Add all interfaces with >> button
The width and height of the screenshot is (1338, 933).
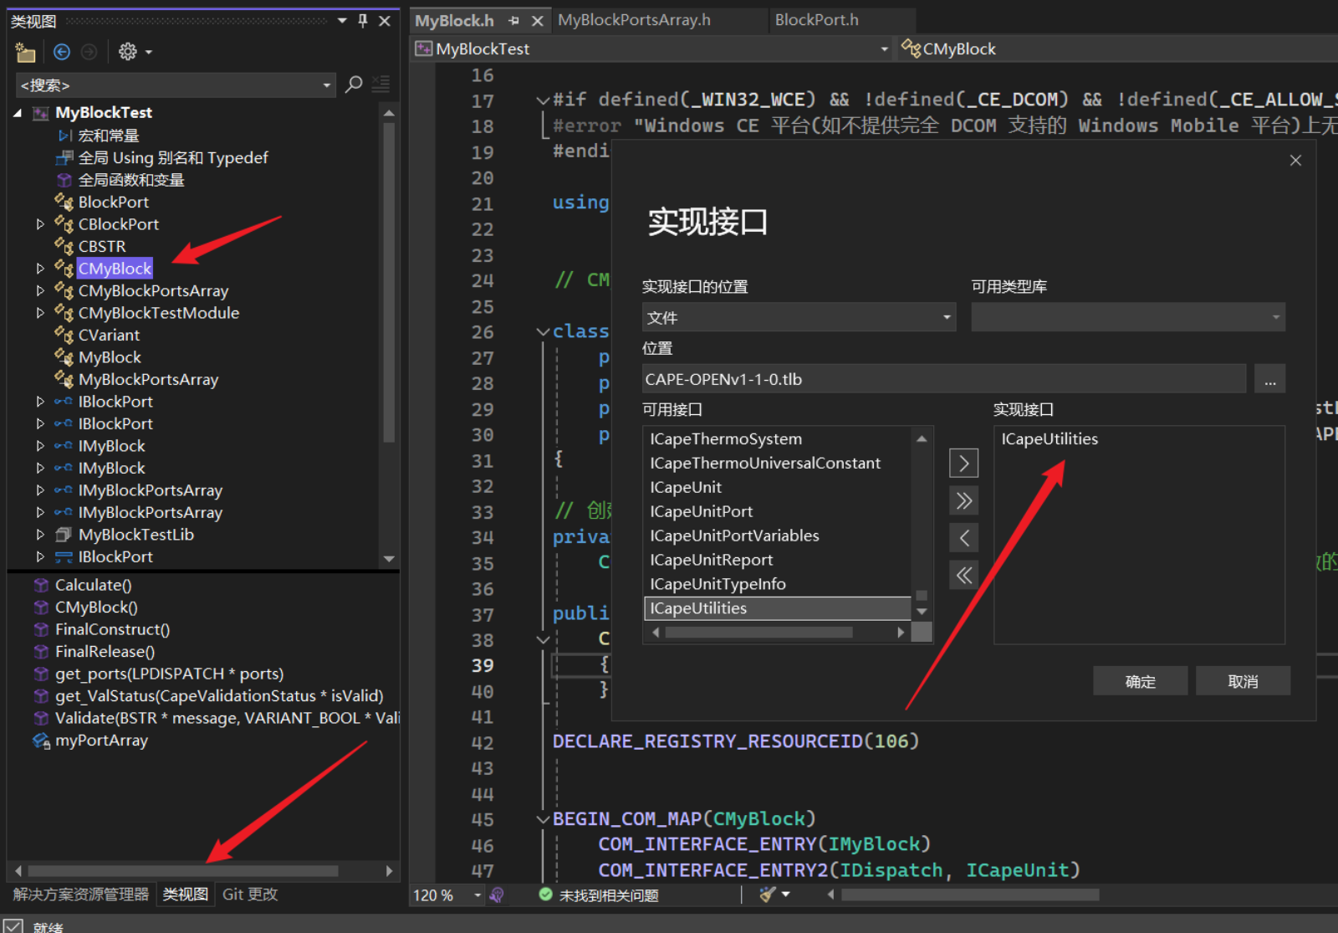963,501
